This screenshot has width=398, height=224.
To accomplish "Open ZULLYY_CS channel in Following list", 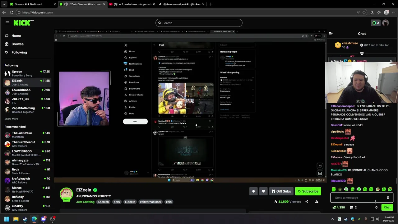I will click(x=27, y=101).
